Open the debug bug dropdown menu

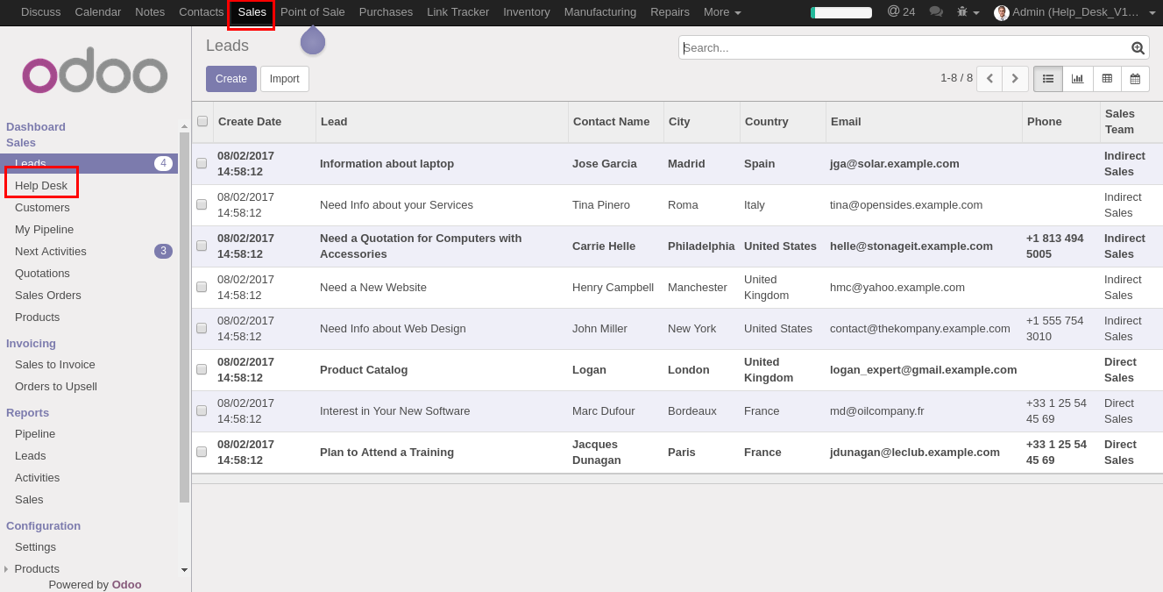tap(968, 12)
